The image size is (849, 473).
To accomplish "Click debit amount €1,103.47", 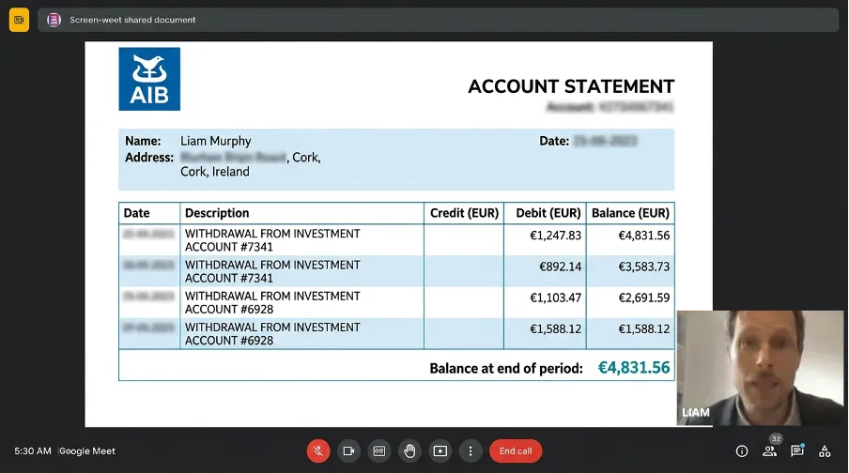I will (x=556, y=298).
